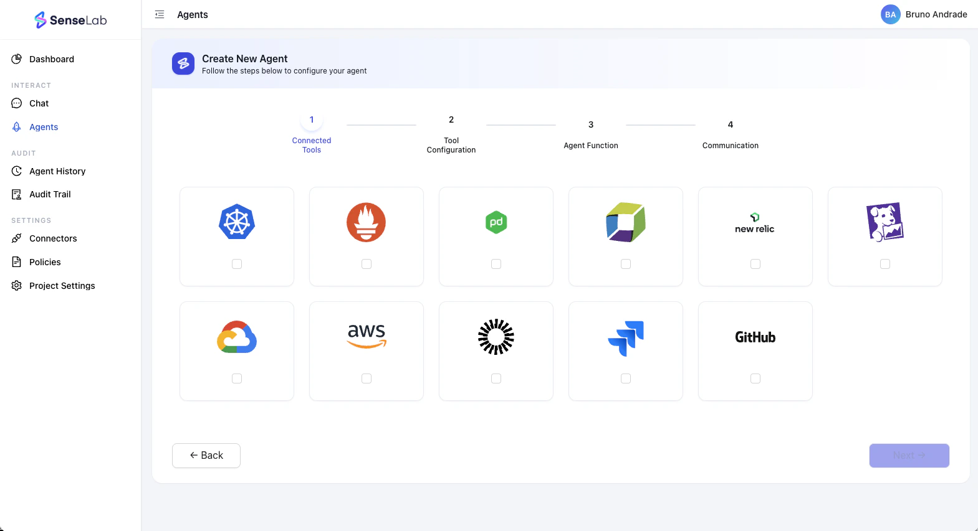Click the Connectors plug icon
This screenshot has height=531, width=978.
point(17,238)
